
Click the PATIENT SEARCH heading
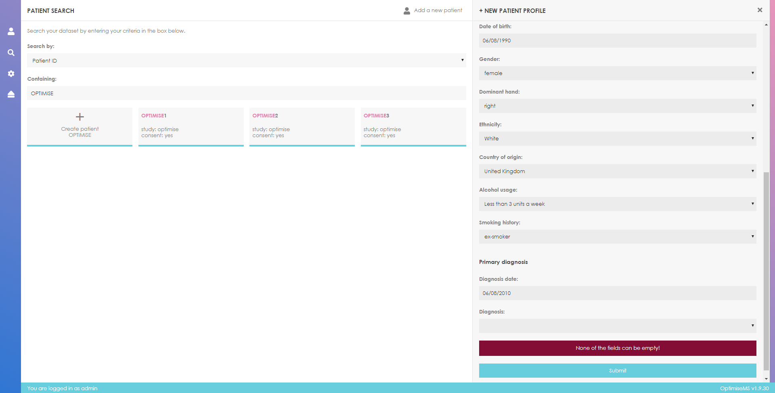pyautogui.click(x=51, y=11)
